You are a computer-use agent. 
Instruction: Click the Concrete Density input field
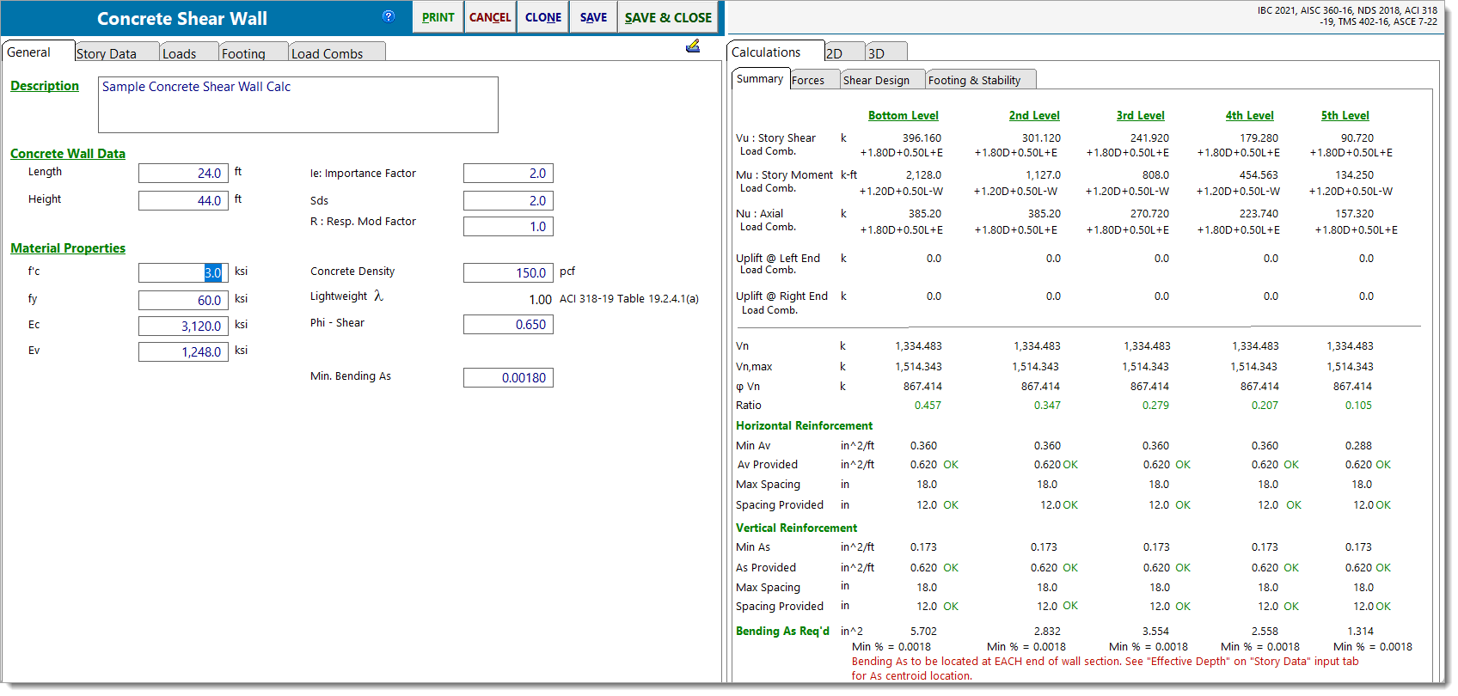point(508,272)
